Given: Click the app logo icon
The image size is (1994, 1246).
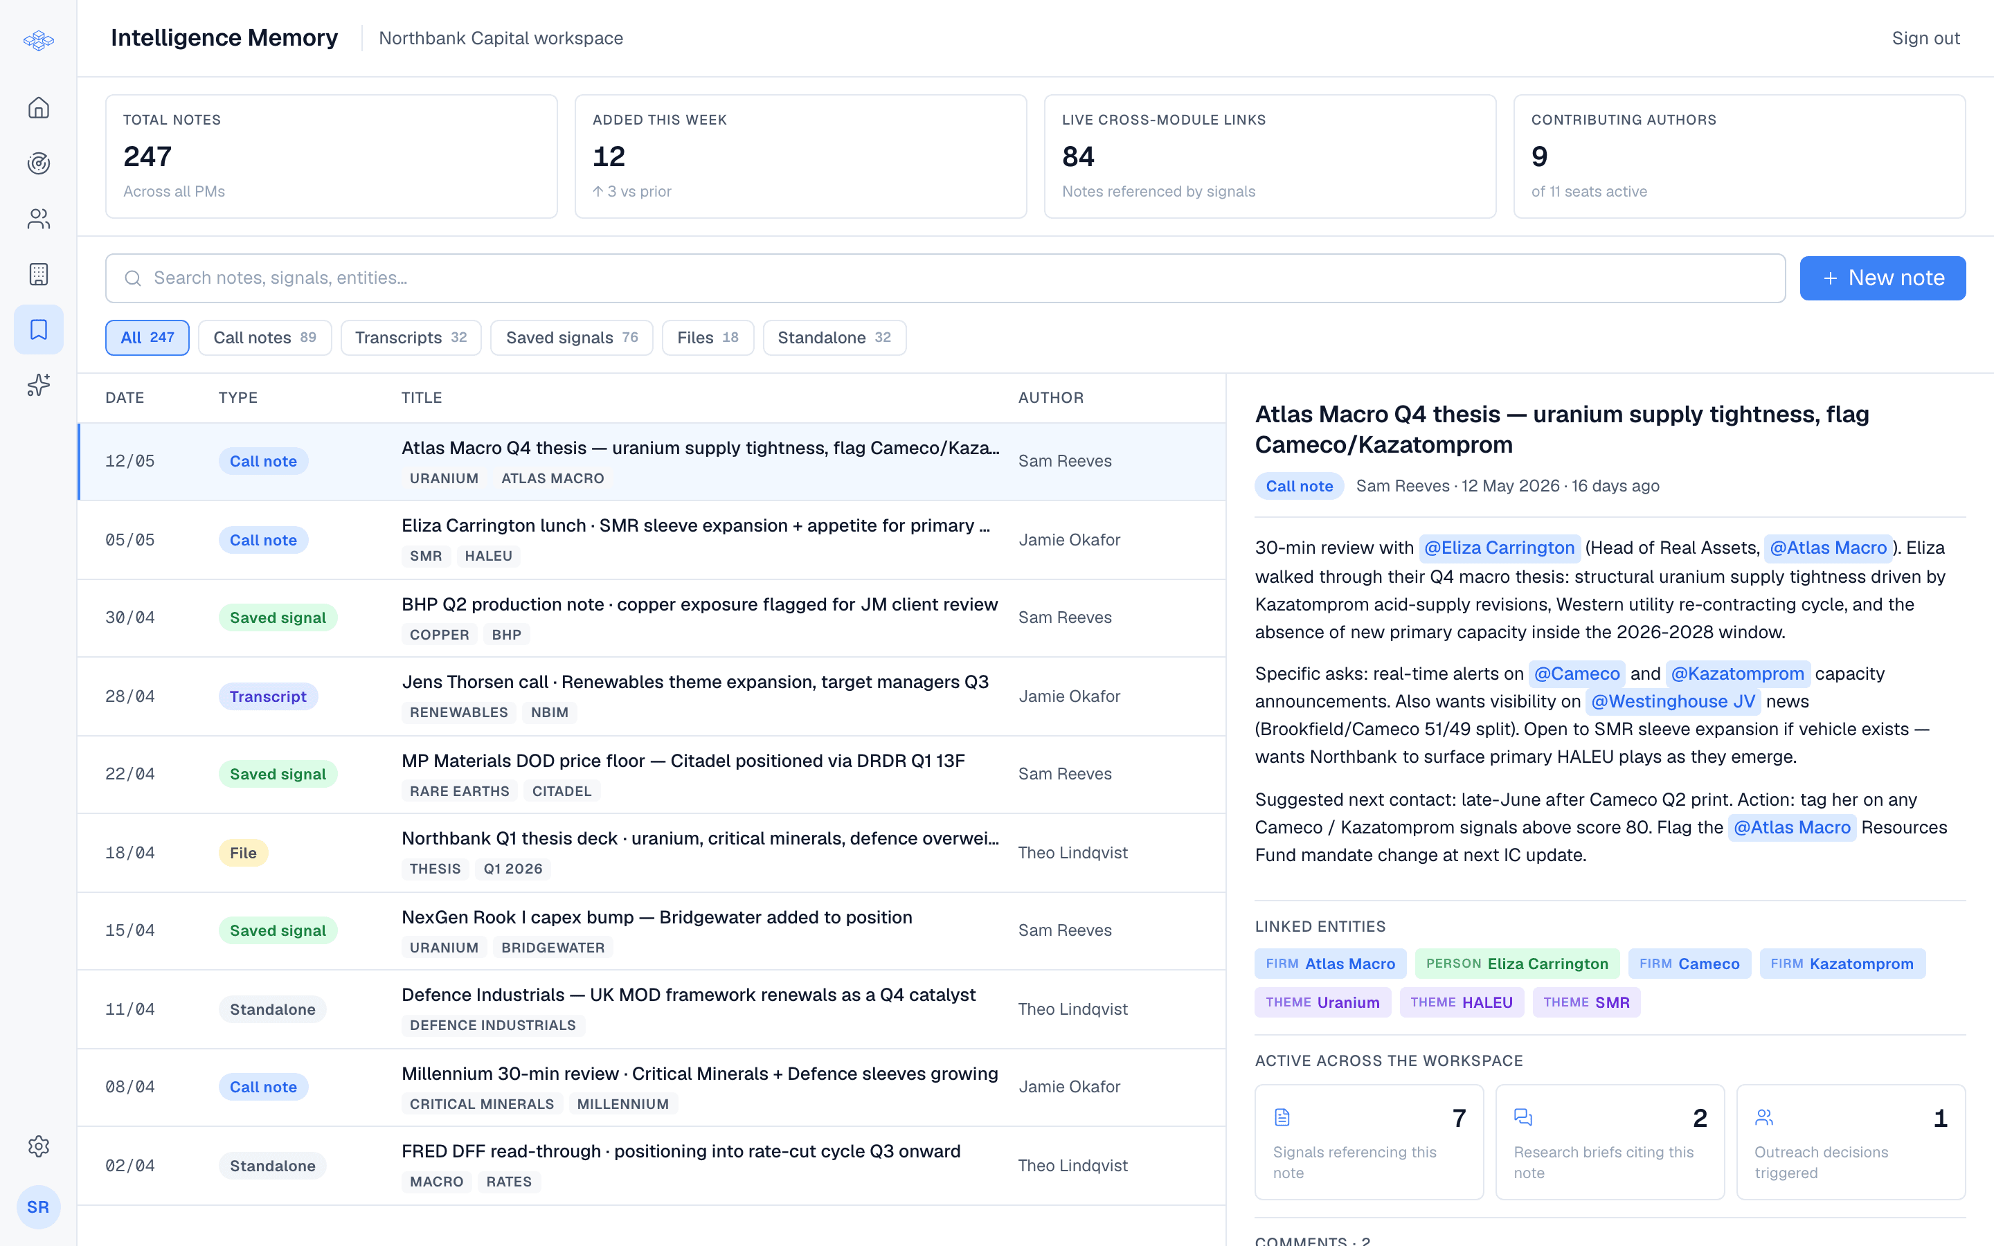Looking at the screenshot, I should click(39, 39).
